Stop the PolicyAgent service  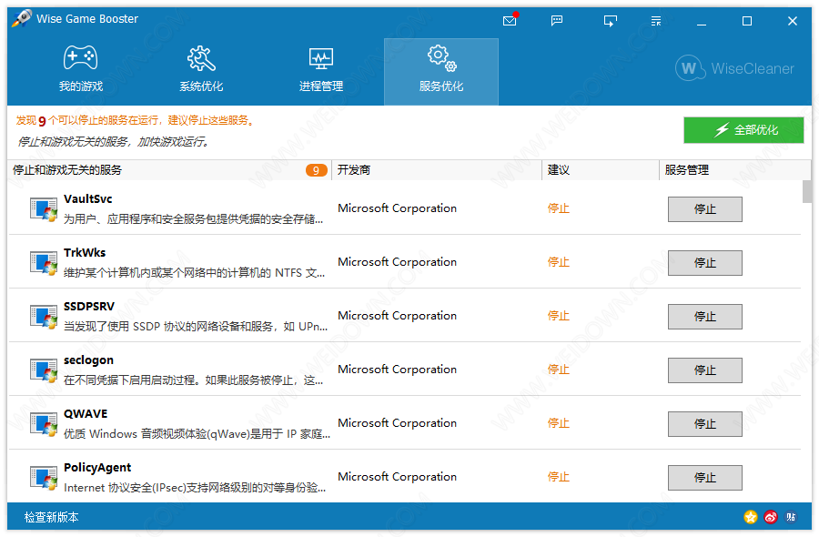[704, 478]
